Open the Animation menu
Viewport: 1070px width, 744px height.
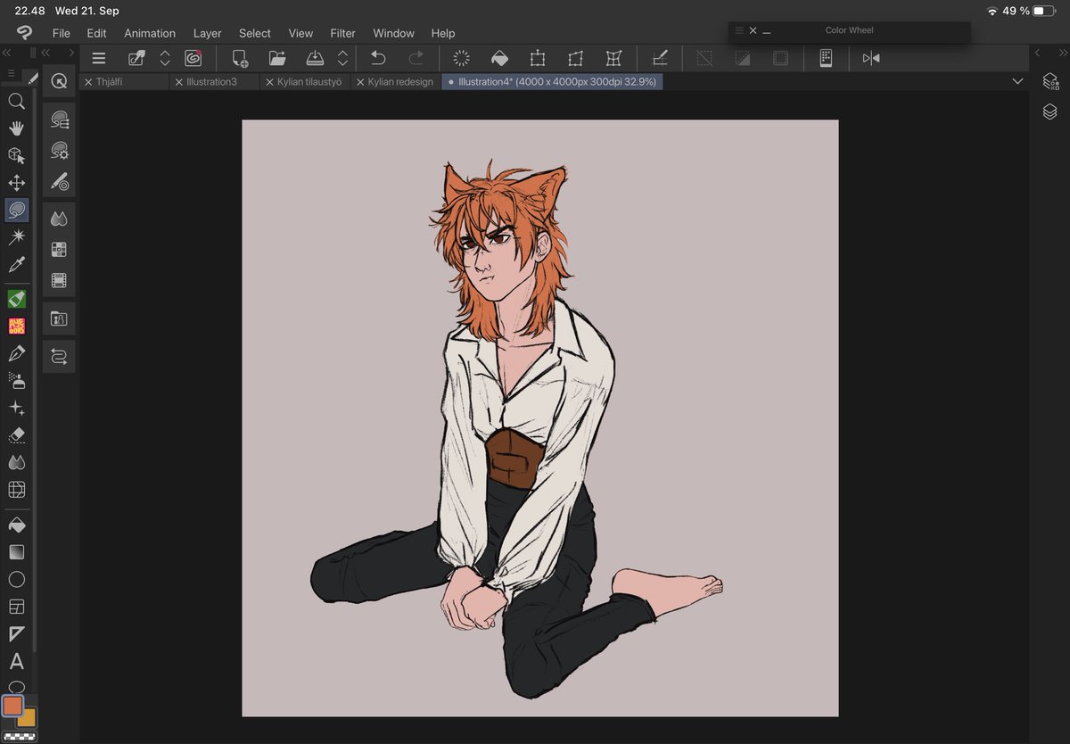[150, 33]
